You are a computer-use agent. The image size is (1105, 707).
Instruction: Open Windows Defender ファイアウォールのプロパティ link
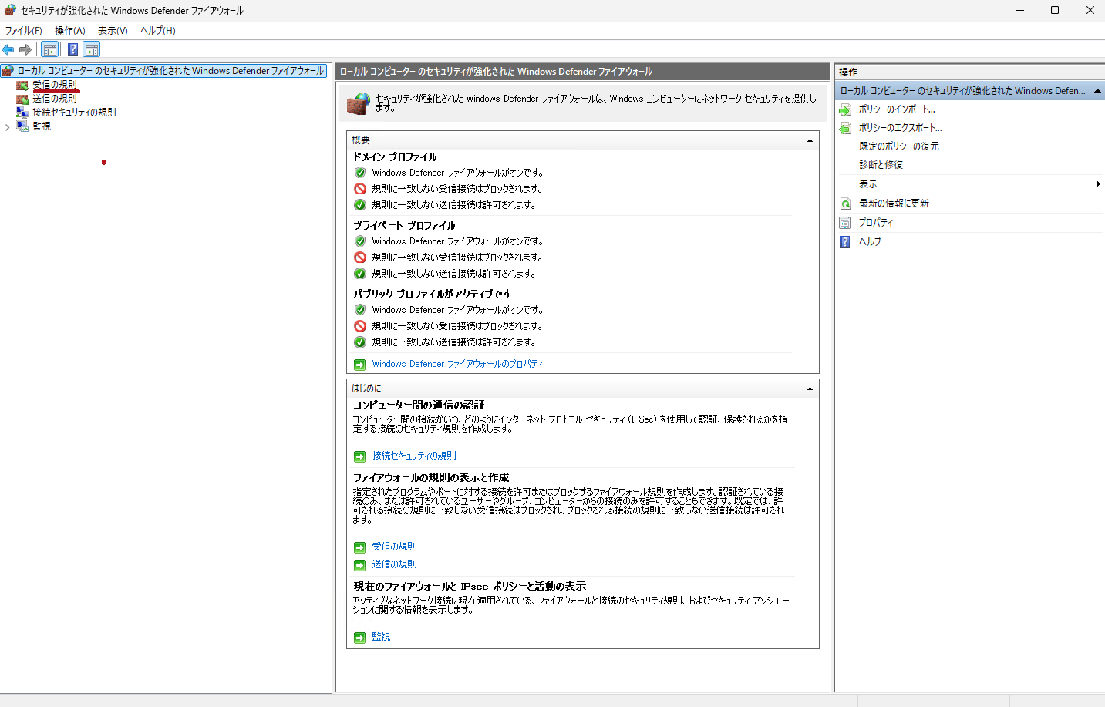457,364
